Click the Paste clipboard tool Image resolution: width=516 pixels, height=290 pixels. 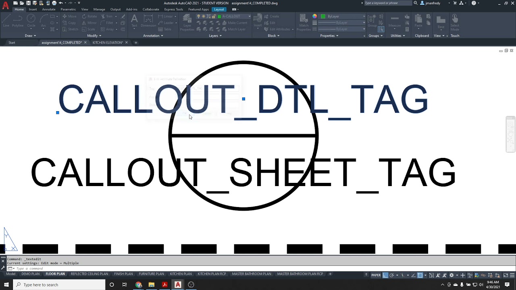[x=418, y=21]
